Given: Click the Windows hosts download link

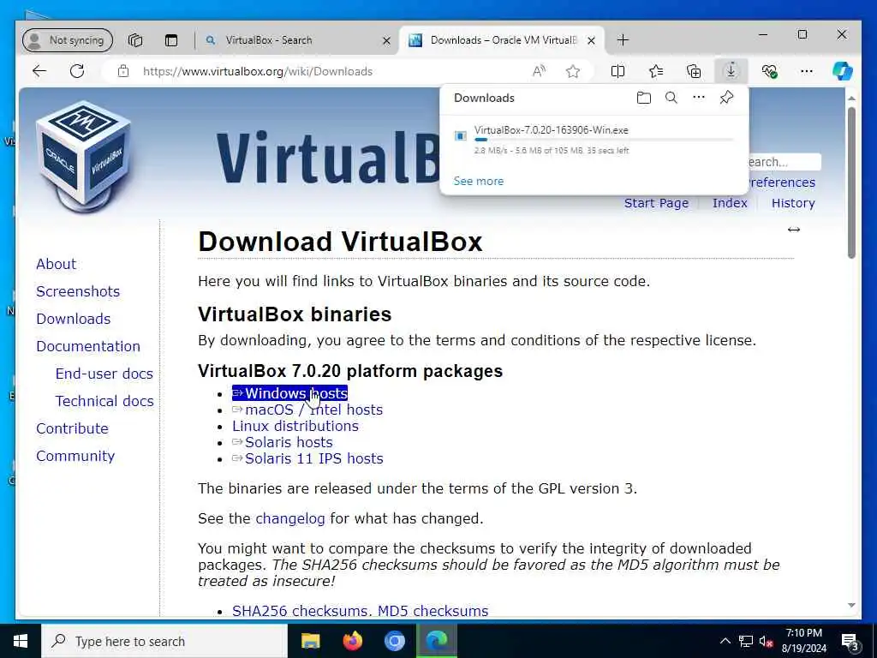Looking at the screenshot, I should coord(289,393).
